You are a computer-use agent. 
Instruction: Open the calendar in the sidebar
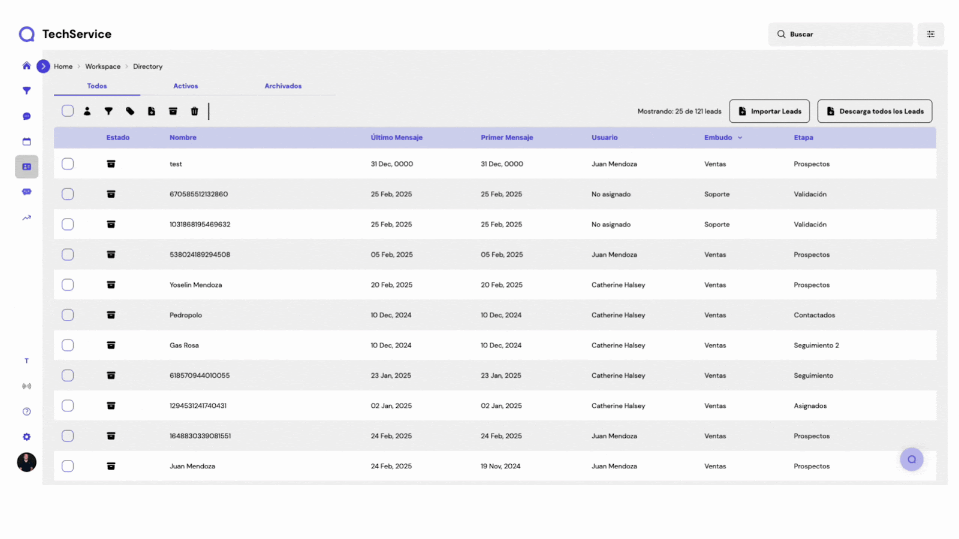coord(26,142)
